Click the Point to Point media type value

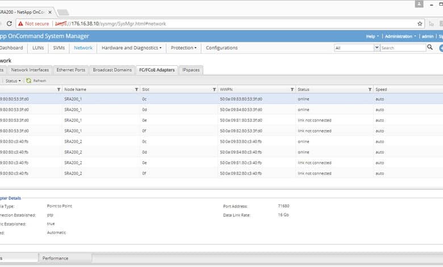point(59,206)
